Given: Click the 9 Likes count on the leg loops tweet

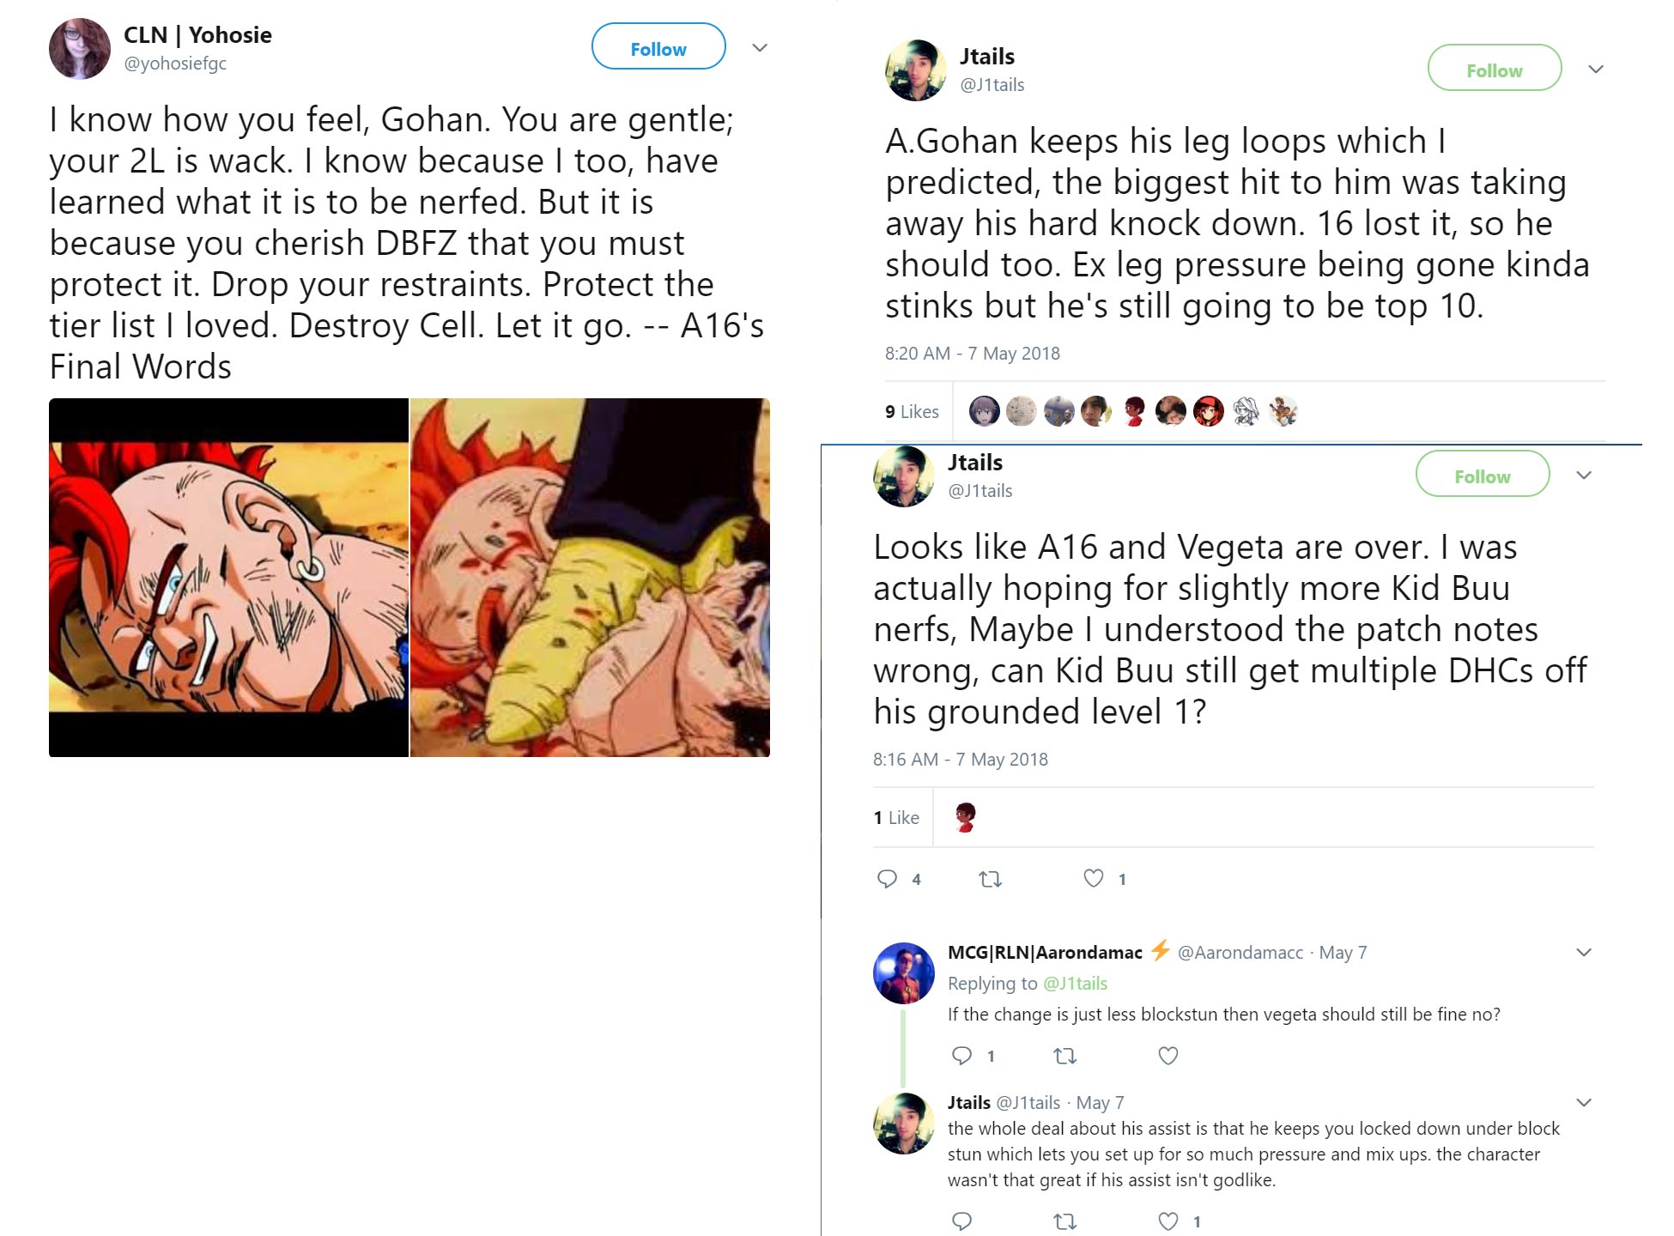Looking at the screenshot, I should [x=912, y=411].
